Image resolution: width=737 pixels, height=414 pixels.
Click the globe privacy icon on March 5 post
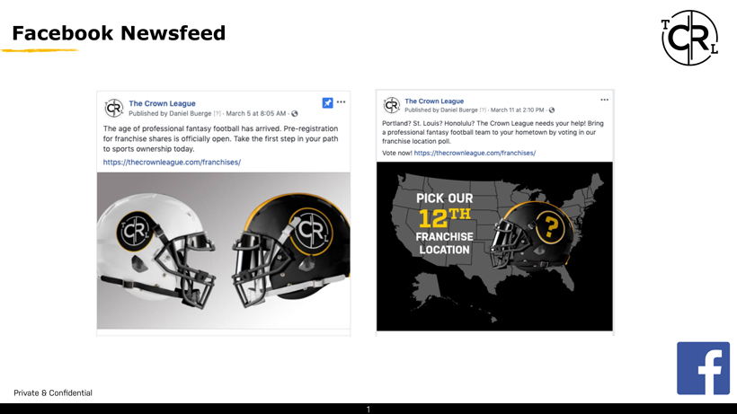click(295, 113)
